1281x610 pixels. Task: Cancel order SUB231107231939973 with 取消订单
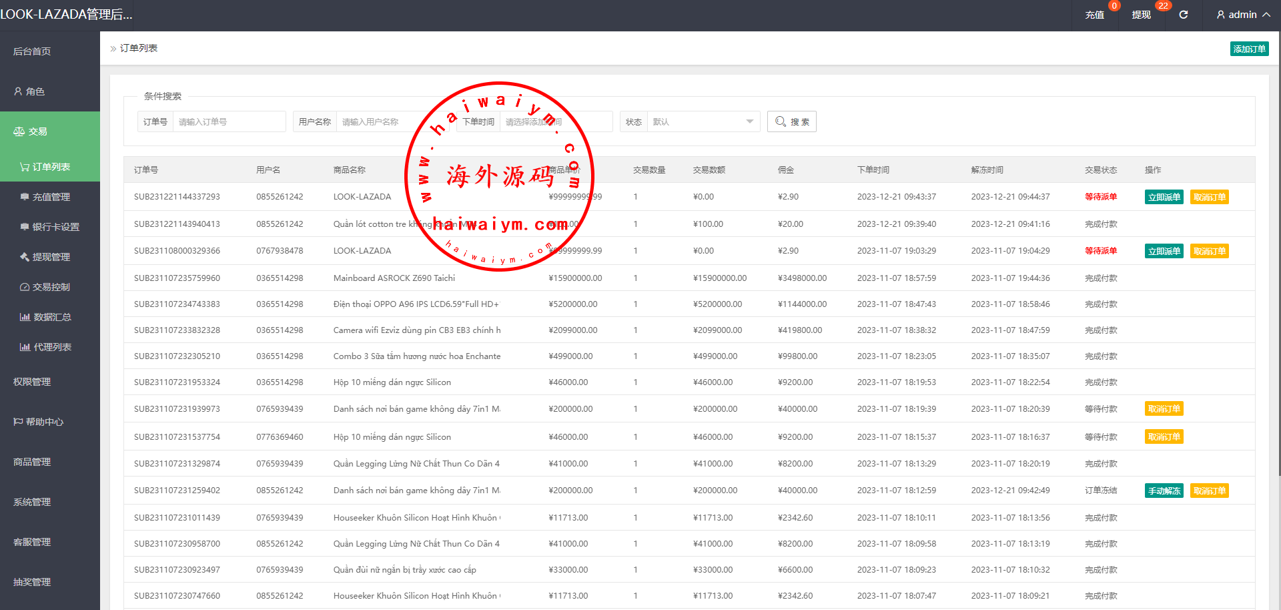click(1164, 409)
